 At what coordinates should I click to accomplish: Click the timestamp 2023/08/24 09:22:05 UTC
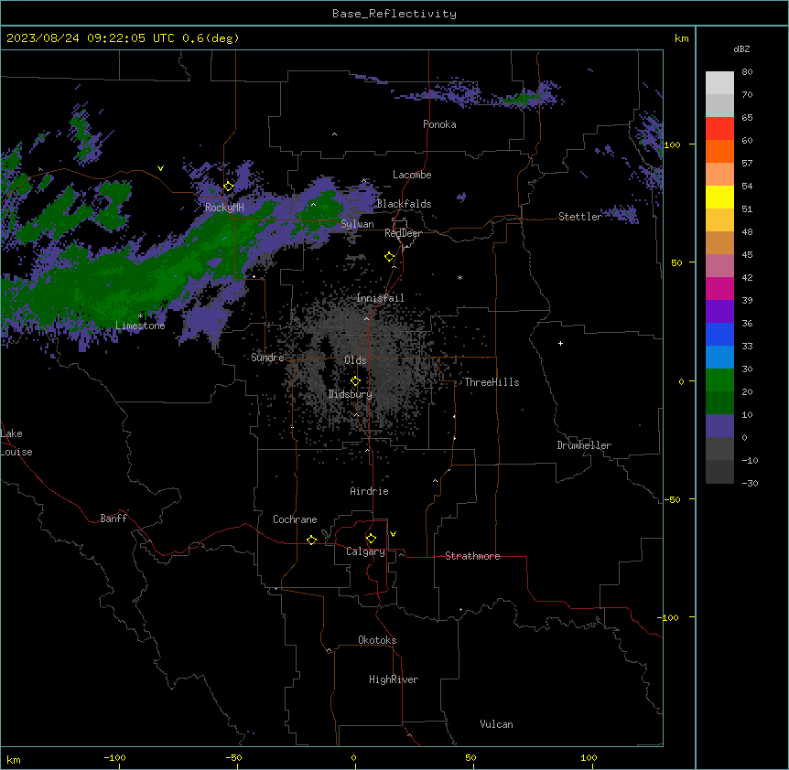(91, 38)
